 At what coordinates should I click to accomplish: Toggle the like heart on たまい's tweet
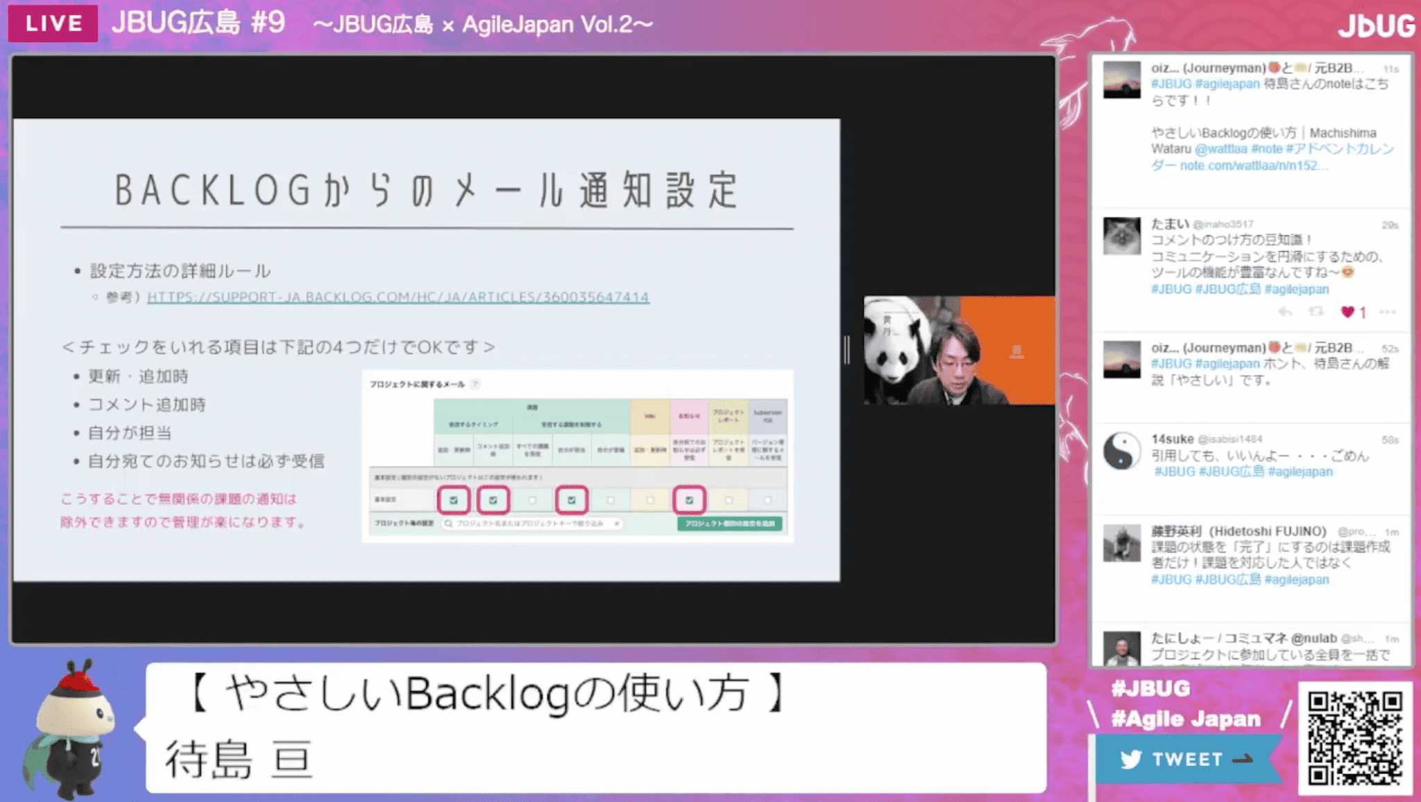click(x=1347, y=313)
